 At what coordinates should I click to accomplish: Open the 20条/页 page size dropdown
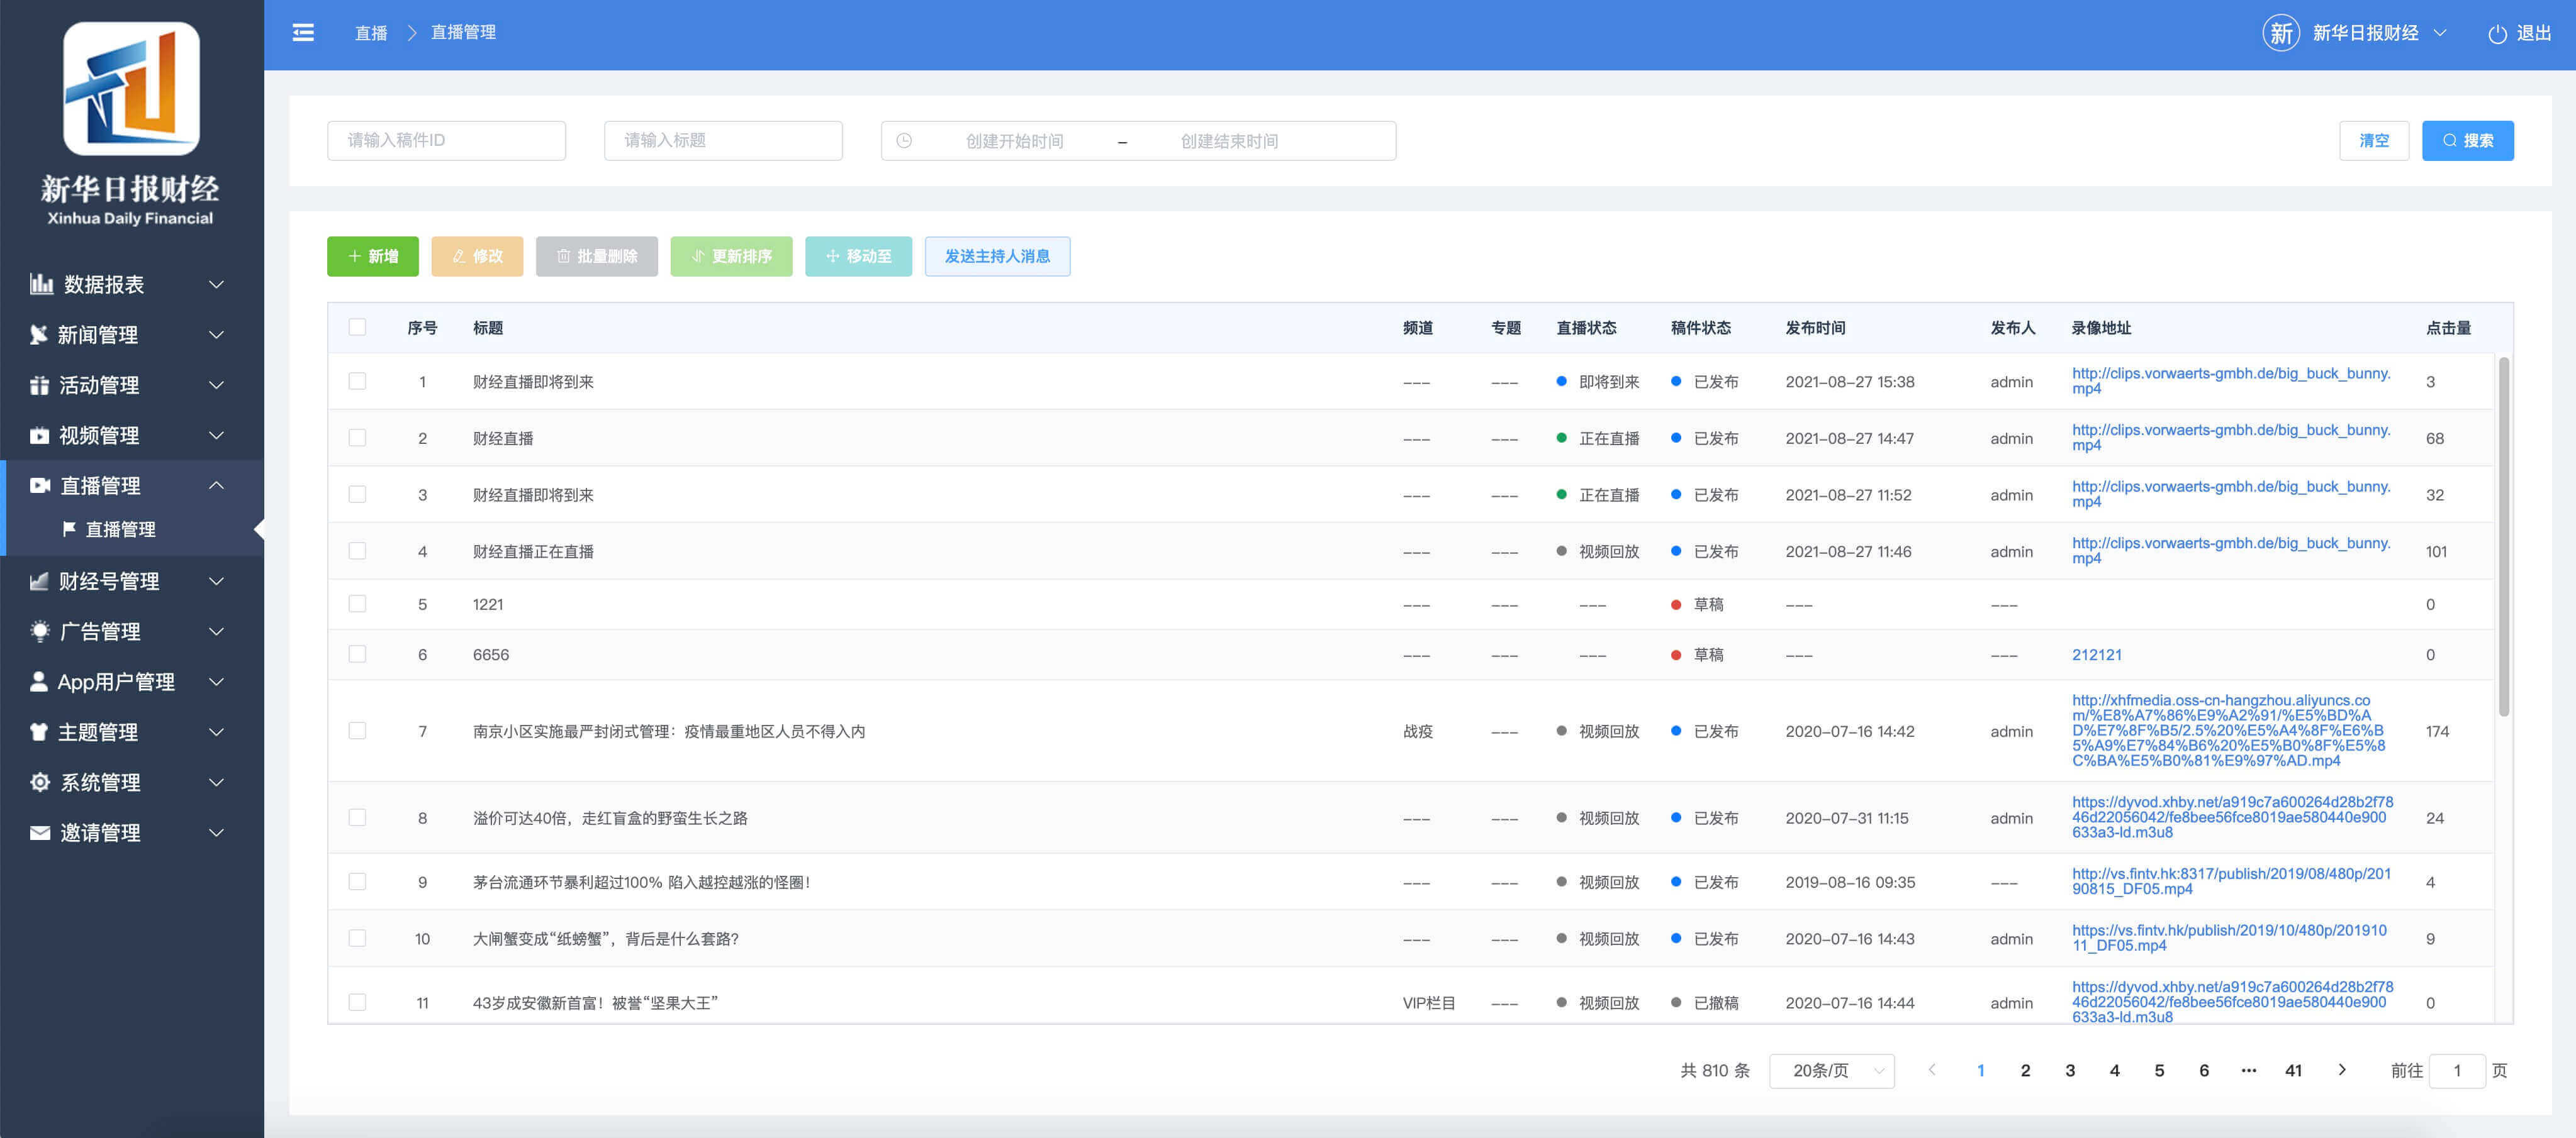click(x=1831, y=1070)
